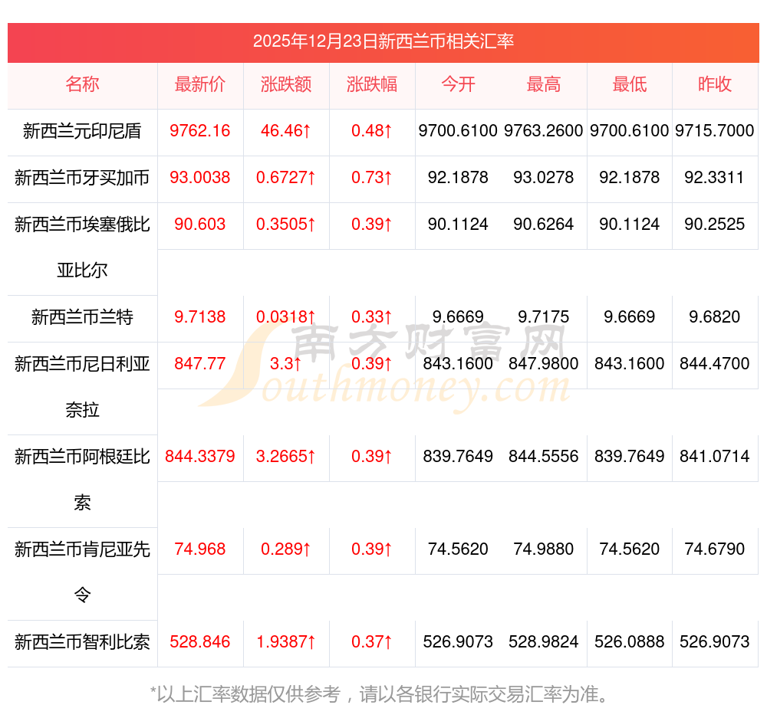Click the row name 新西兰币埃塞俄比亚比尔
Image resolution: width=767 pixels, height=718 pixels.
pyautogui.click(x=82, y=248)
